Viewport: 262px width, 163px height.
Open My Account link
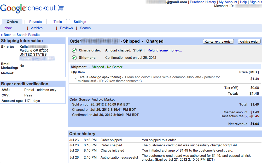[228, 2]
